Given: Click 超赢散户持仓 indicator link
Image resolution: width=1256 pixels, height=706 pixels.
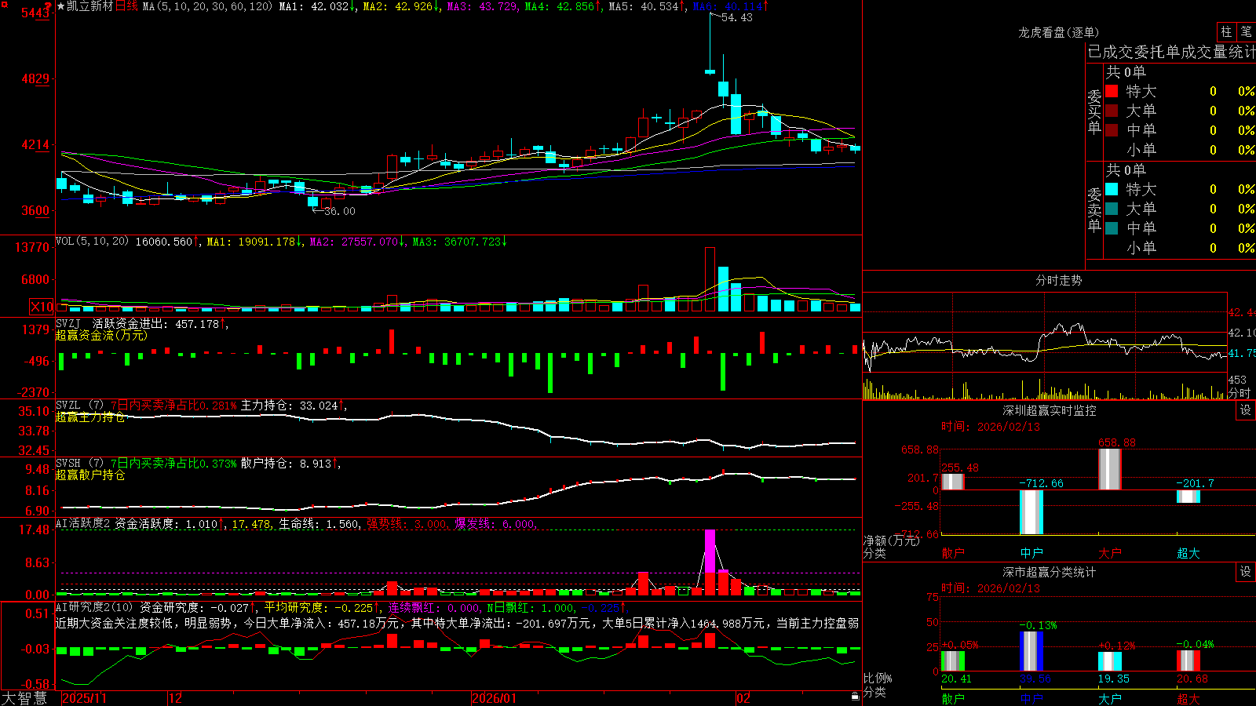Looking at the screenshot, I should coord(90,475).
